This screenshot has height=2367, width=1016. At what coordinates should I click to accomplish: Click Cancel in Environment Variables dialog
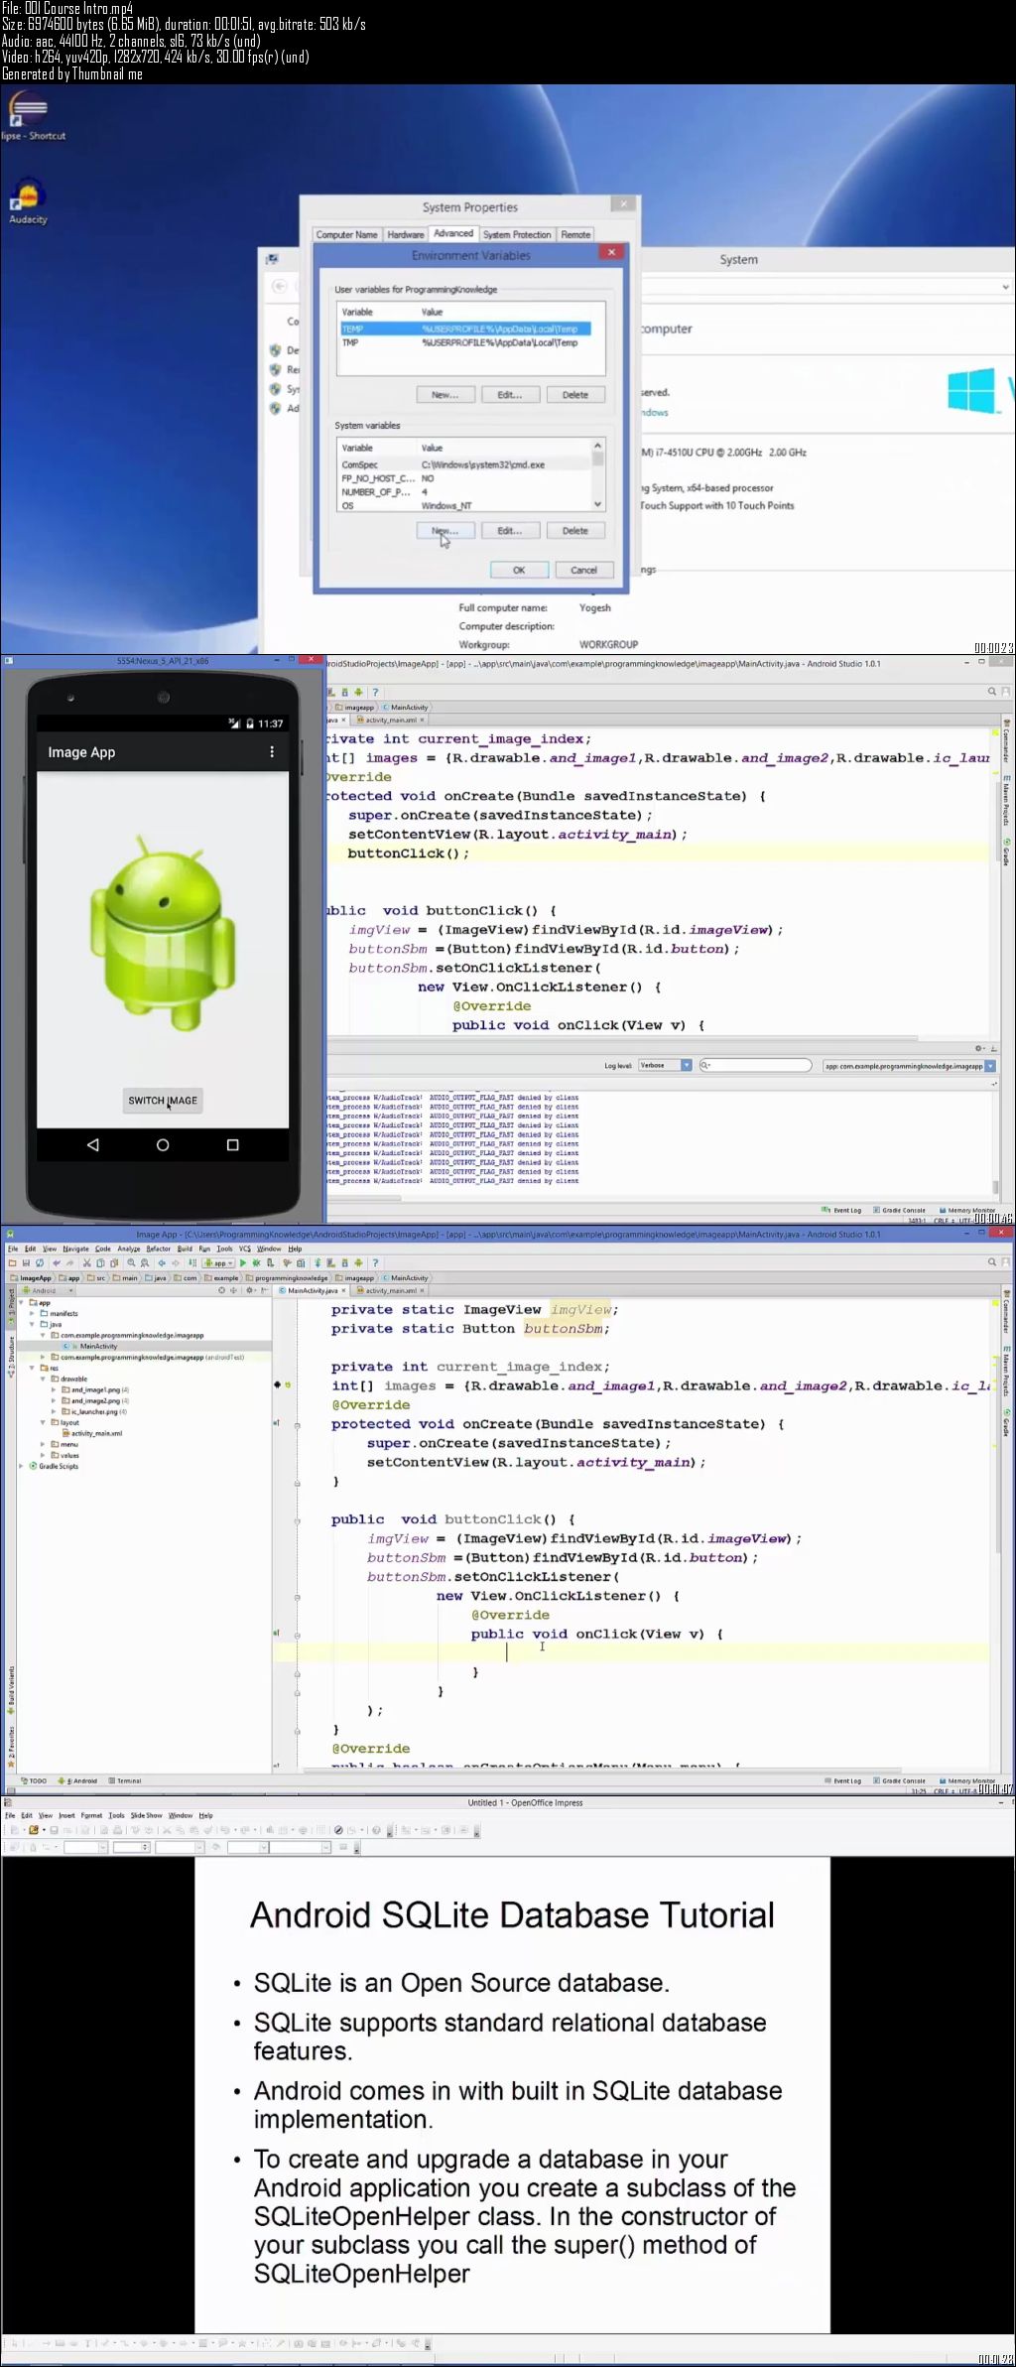coord(584,570)
